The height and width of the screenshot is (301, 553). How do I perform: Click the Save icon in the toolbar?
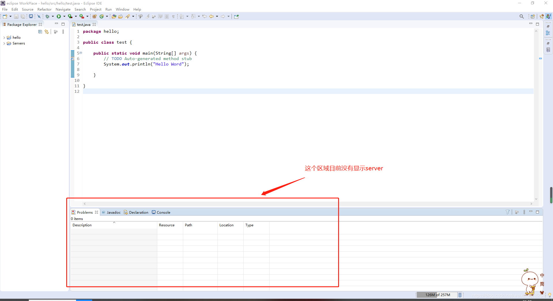click(x=16, y=16)
